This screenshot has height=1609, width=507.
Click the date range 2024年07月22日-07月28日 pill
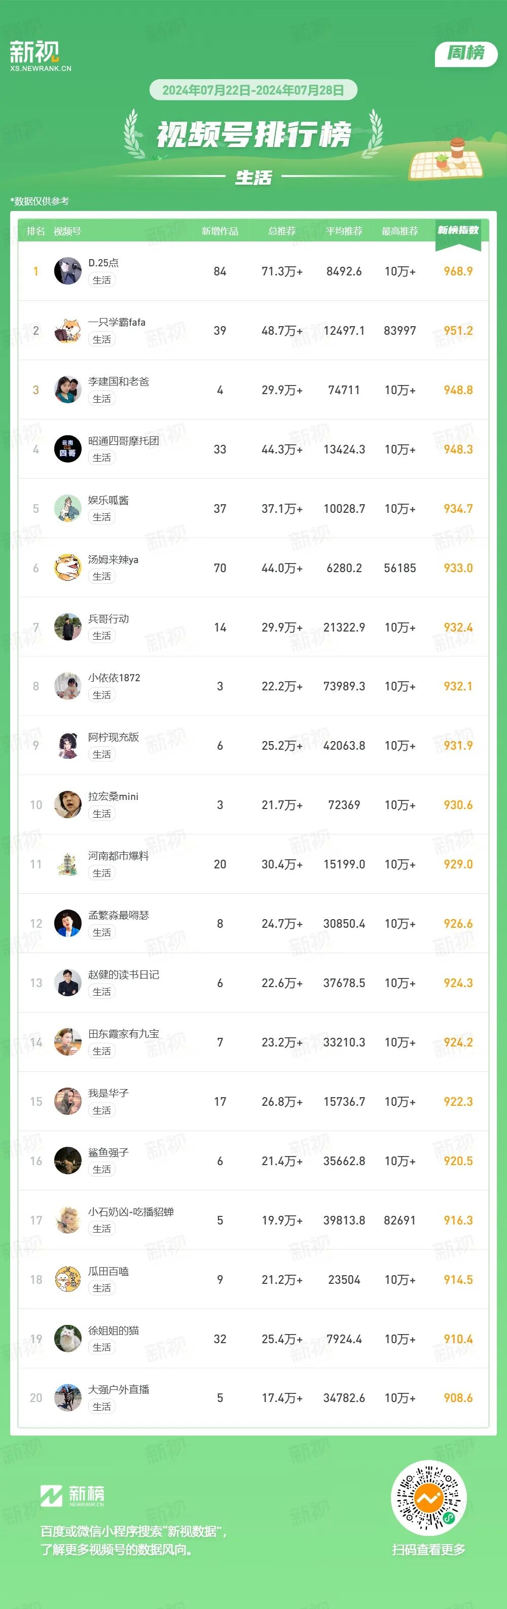253,90
